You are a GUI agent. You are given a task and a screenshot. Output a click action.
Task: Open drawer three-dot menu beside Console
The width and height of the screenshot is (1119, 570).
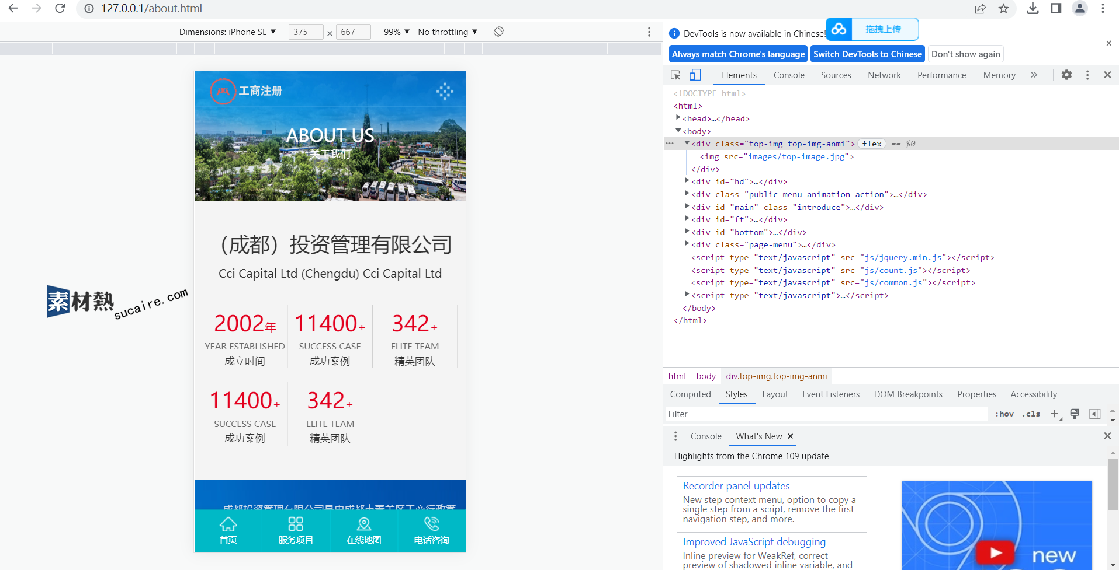(x=675, y=436)
